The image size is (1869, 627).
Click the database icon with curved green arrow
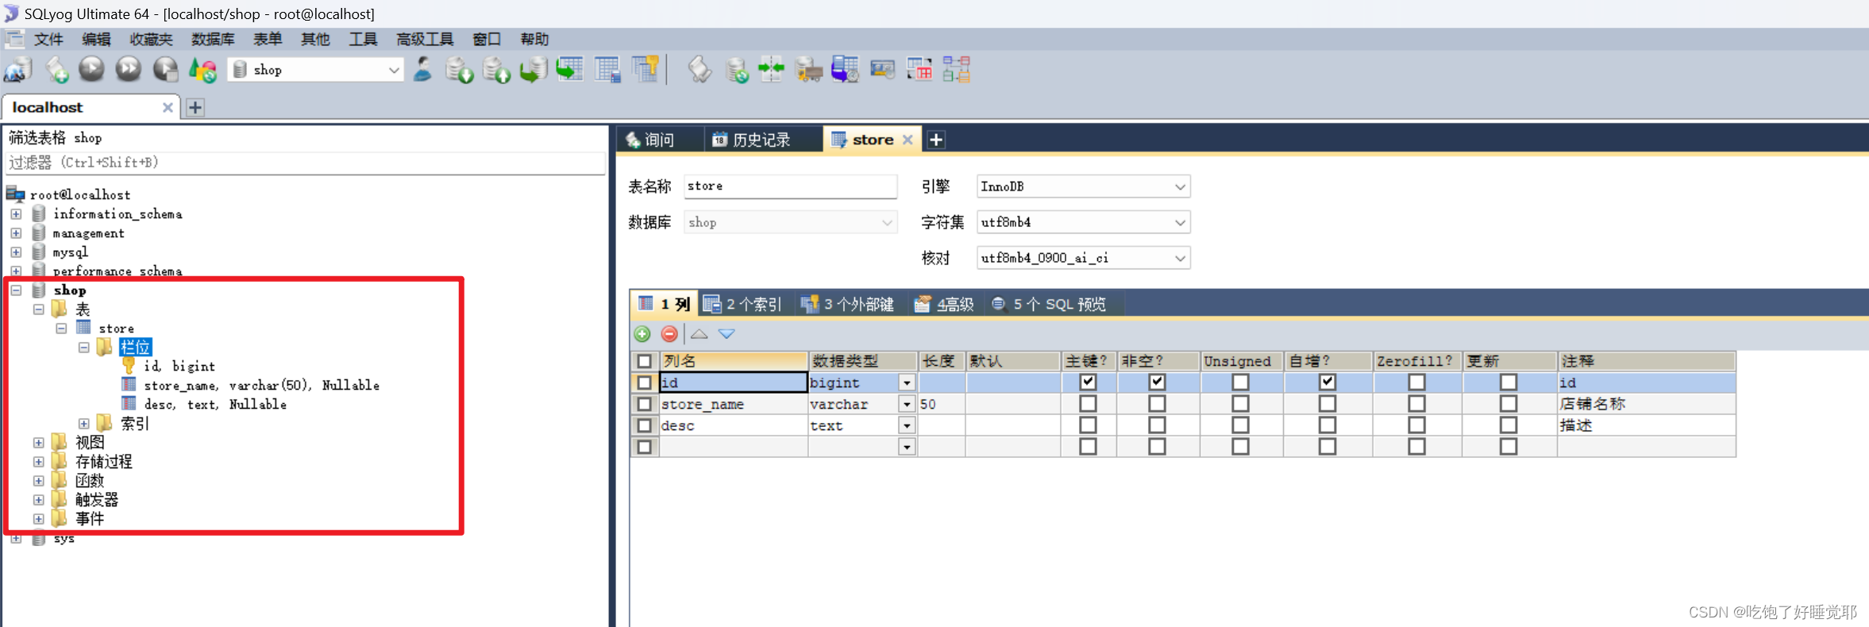[534, 70]
